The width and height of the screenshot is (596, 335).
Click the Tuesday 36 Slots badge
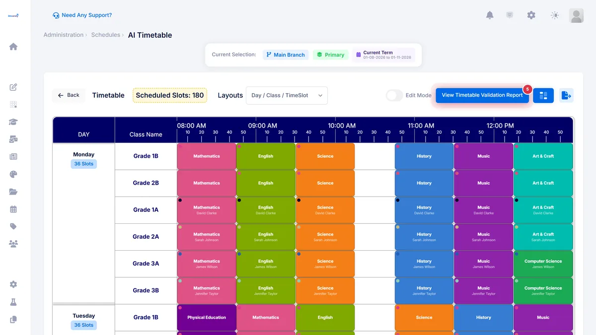83,325
